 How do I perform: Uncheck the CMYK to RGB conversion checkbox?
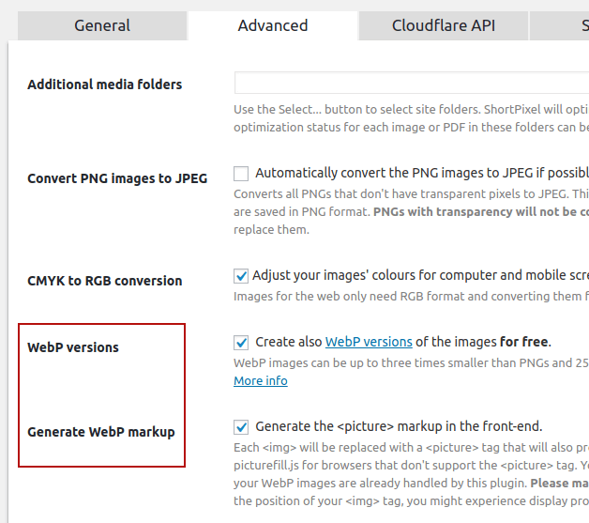pos(241,276)
